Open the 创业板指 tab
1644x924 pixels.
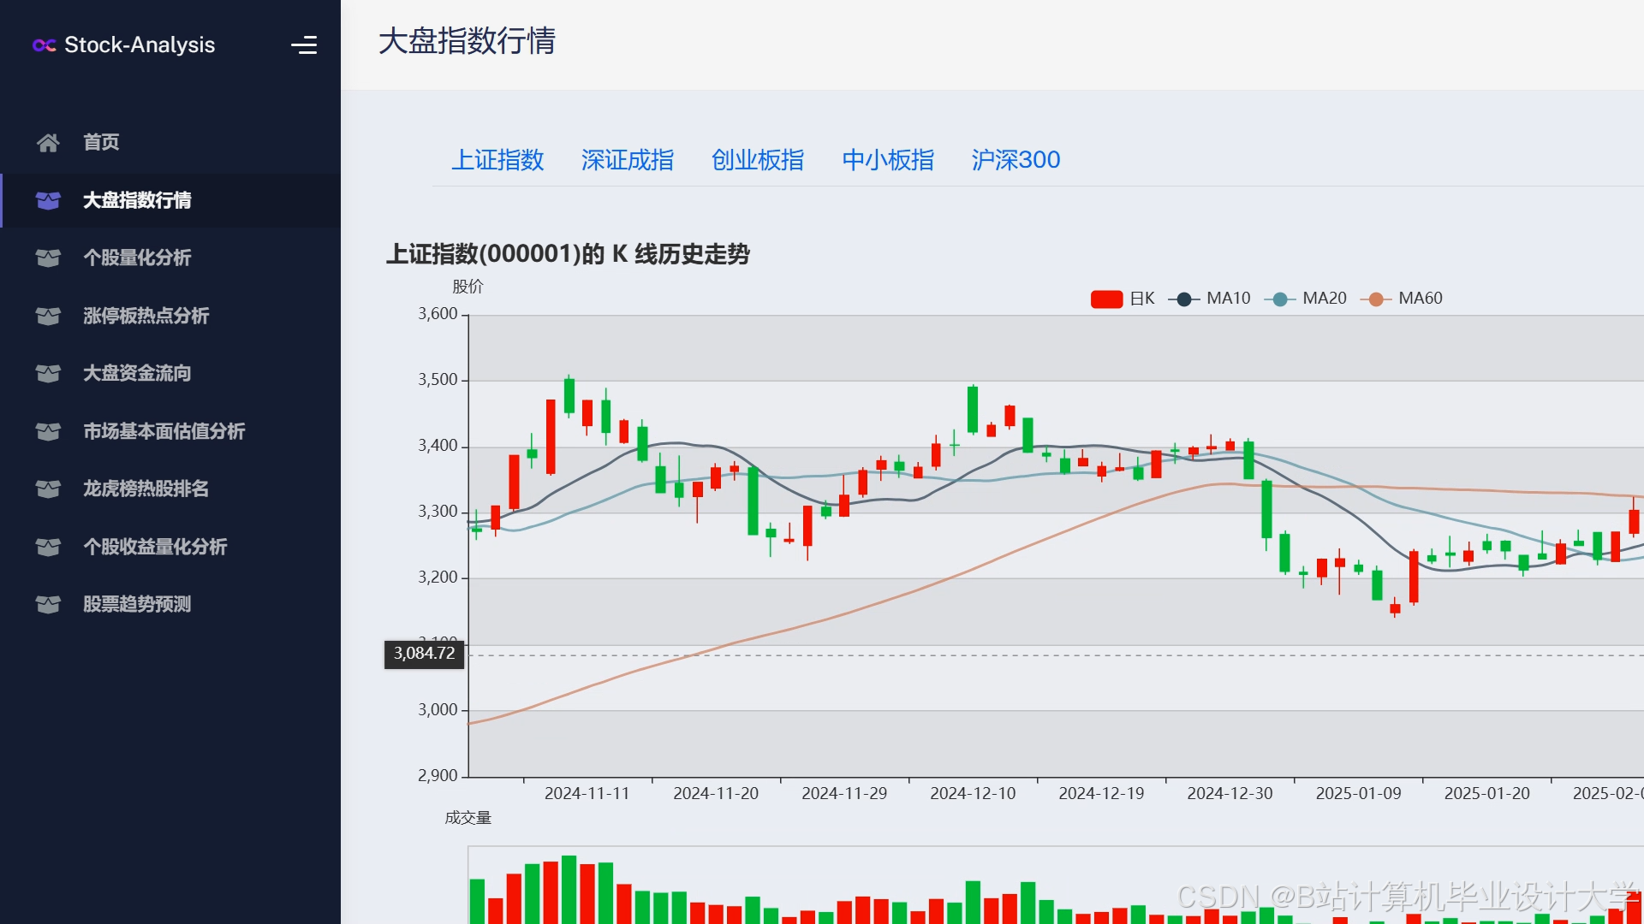click(757, 160)
